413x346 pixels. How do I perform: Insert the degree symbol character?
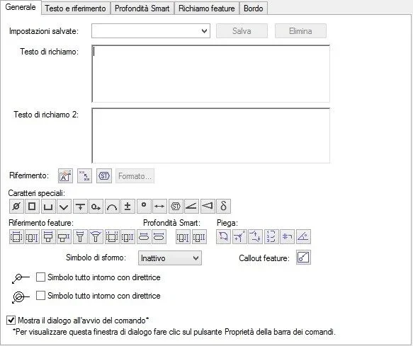144,207
